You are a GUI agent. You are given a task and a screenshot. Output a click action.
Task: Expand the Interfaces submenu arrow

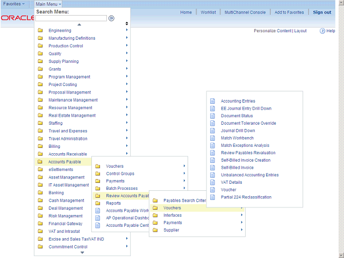(241, 215)
